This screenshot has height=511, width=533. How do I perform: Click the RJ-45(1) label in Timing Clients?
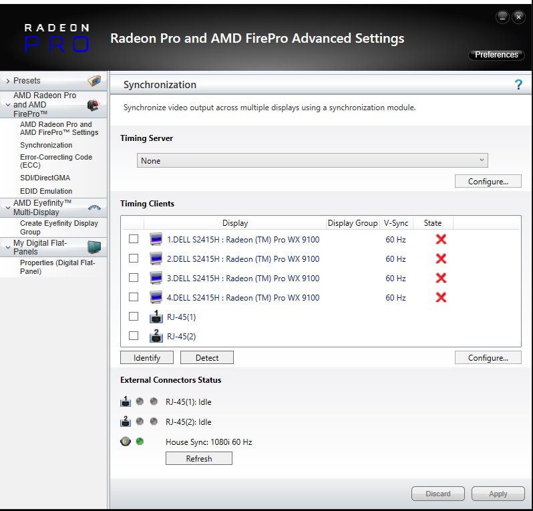tap(182, 317)
